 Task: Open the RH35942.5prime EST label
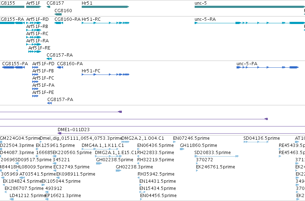point(156,174)
